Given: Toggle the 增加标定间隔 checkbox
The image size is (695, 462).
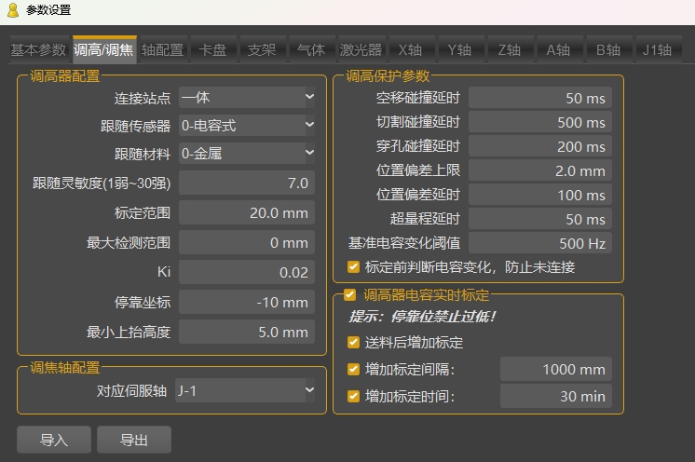Looking at the screenshot, I should coord(353,369).
